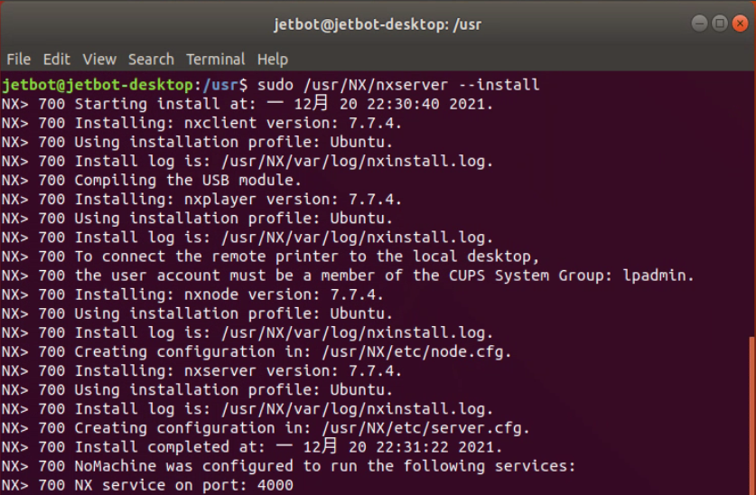This screenshot has height=495, width=756.
Task: Maximize the terminal window
Action: pyautogui.click(x=719, y=23)
